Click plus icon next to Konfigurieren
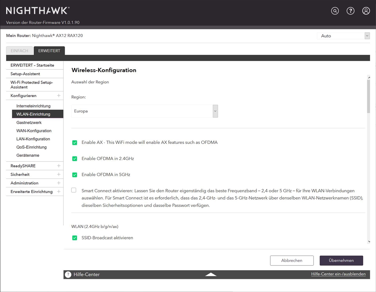This screenshot has height=292, width=376. click(59, 96)
